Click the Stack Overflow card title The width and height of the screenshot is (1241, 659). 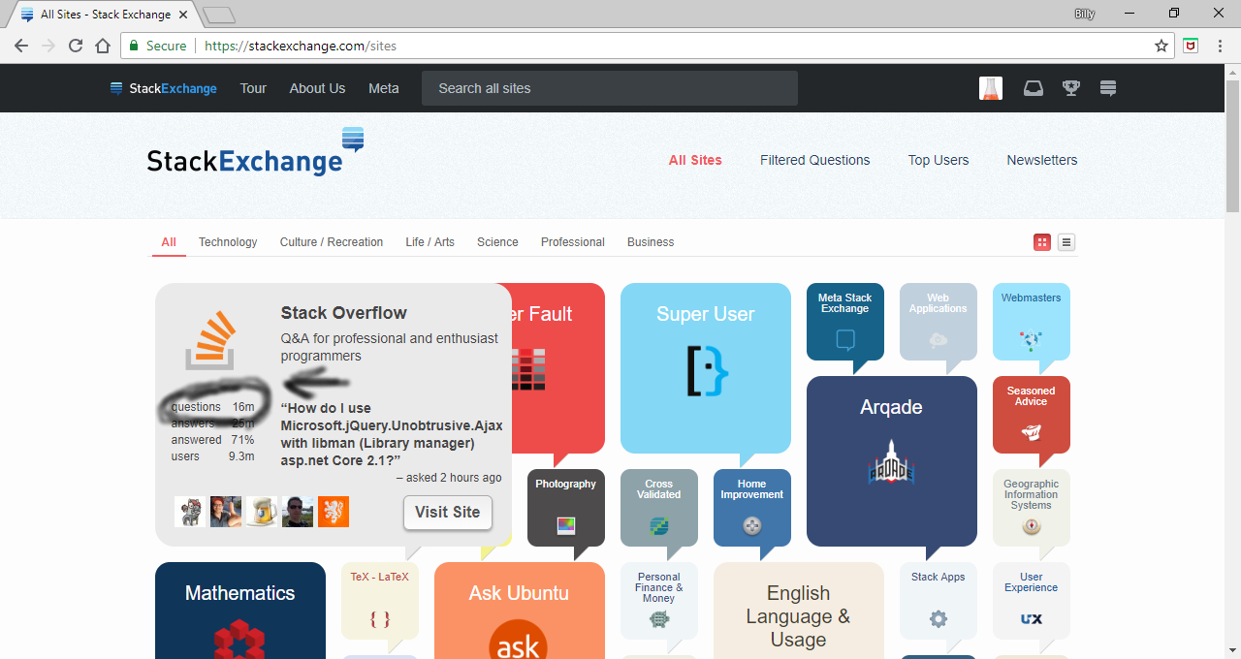click(344, 313)
